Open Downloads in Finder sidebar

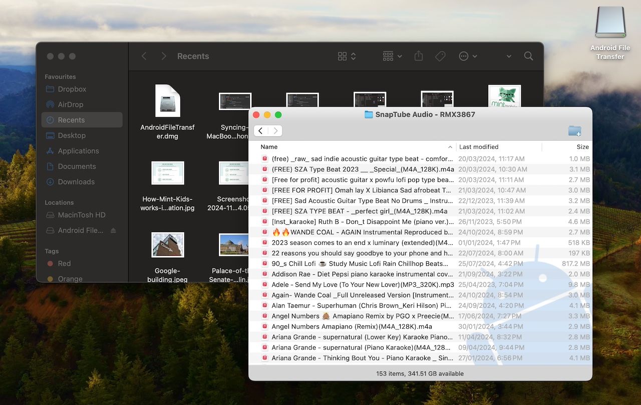click(82, 182)
